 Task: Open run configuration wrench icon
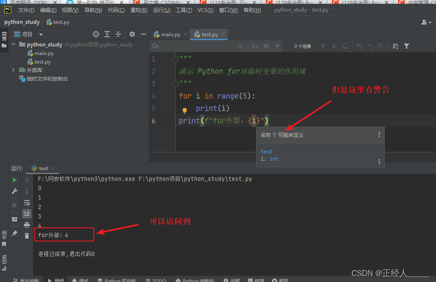pos(15,191)
